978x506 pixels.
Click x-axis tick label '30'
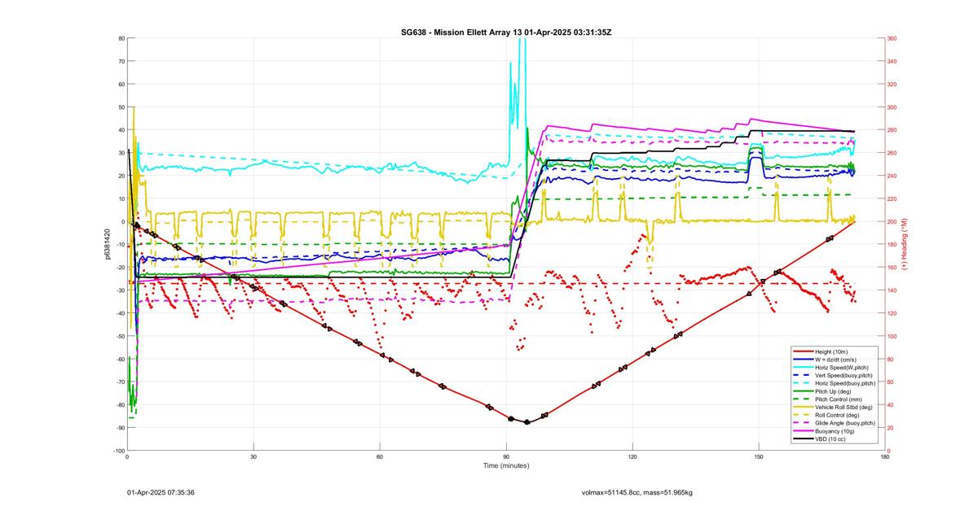tap(253, 457)
